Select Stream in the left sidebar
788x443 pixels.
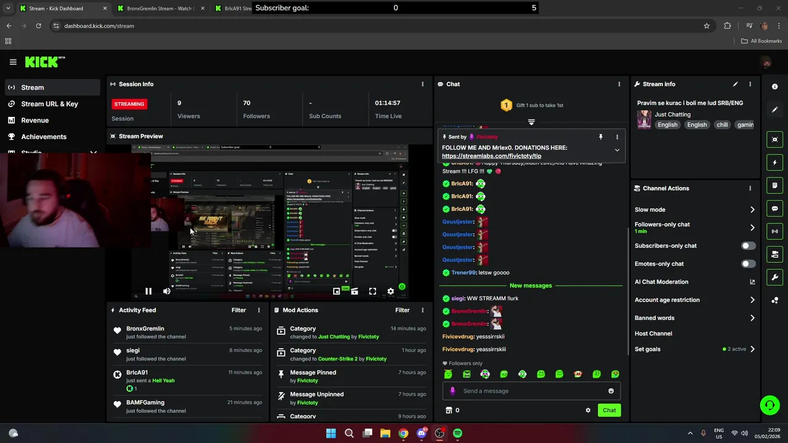(52, 87)
